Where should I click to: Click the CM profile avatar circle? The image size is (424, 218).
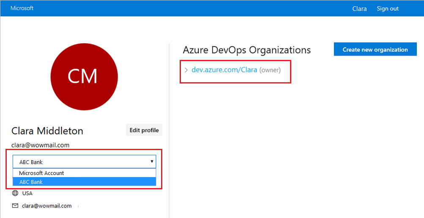[x=84, y=77]
